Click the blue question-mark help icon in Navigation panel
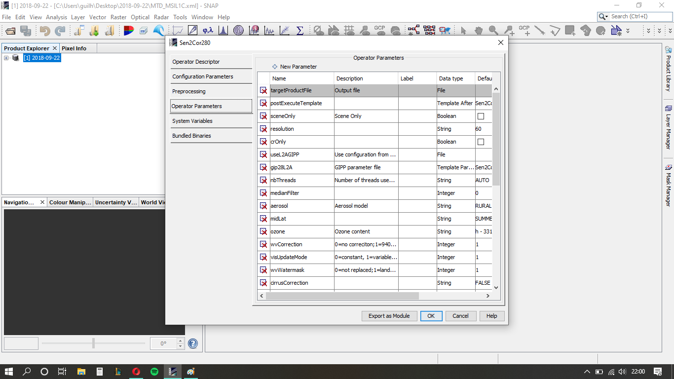This screenshot has width=674, height=379. pyautogui.click(x=193, y=343)
